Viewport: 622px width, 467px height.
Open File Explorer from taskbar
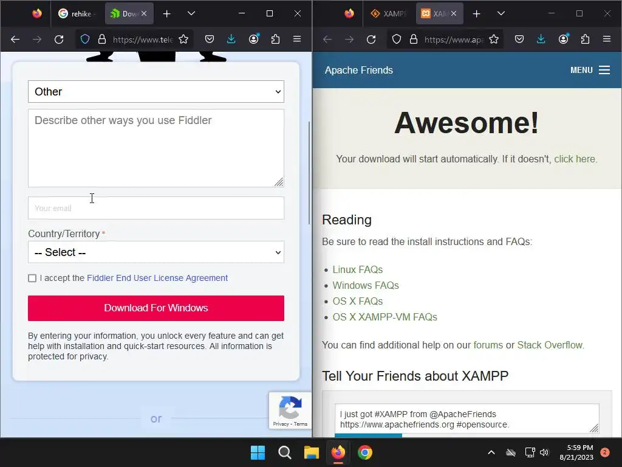312,452
